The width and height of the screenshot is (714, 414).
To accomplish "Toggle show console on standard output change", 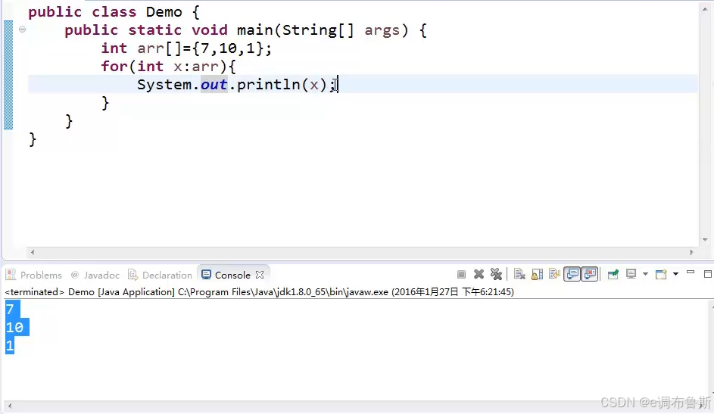I will [x=572, y=274].
